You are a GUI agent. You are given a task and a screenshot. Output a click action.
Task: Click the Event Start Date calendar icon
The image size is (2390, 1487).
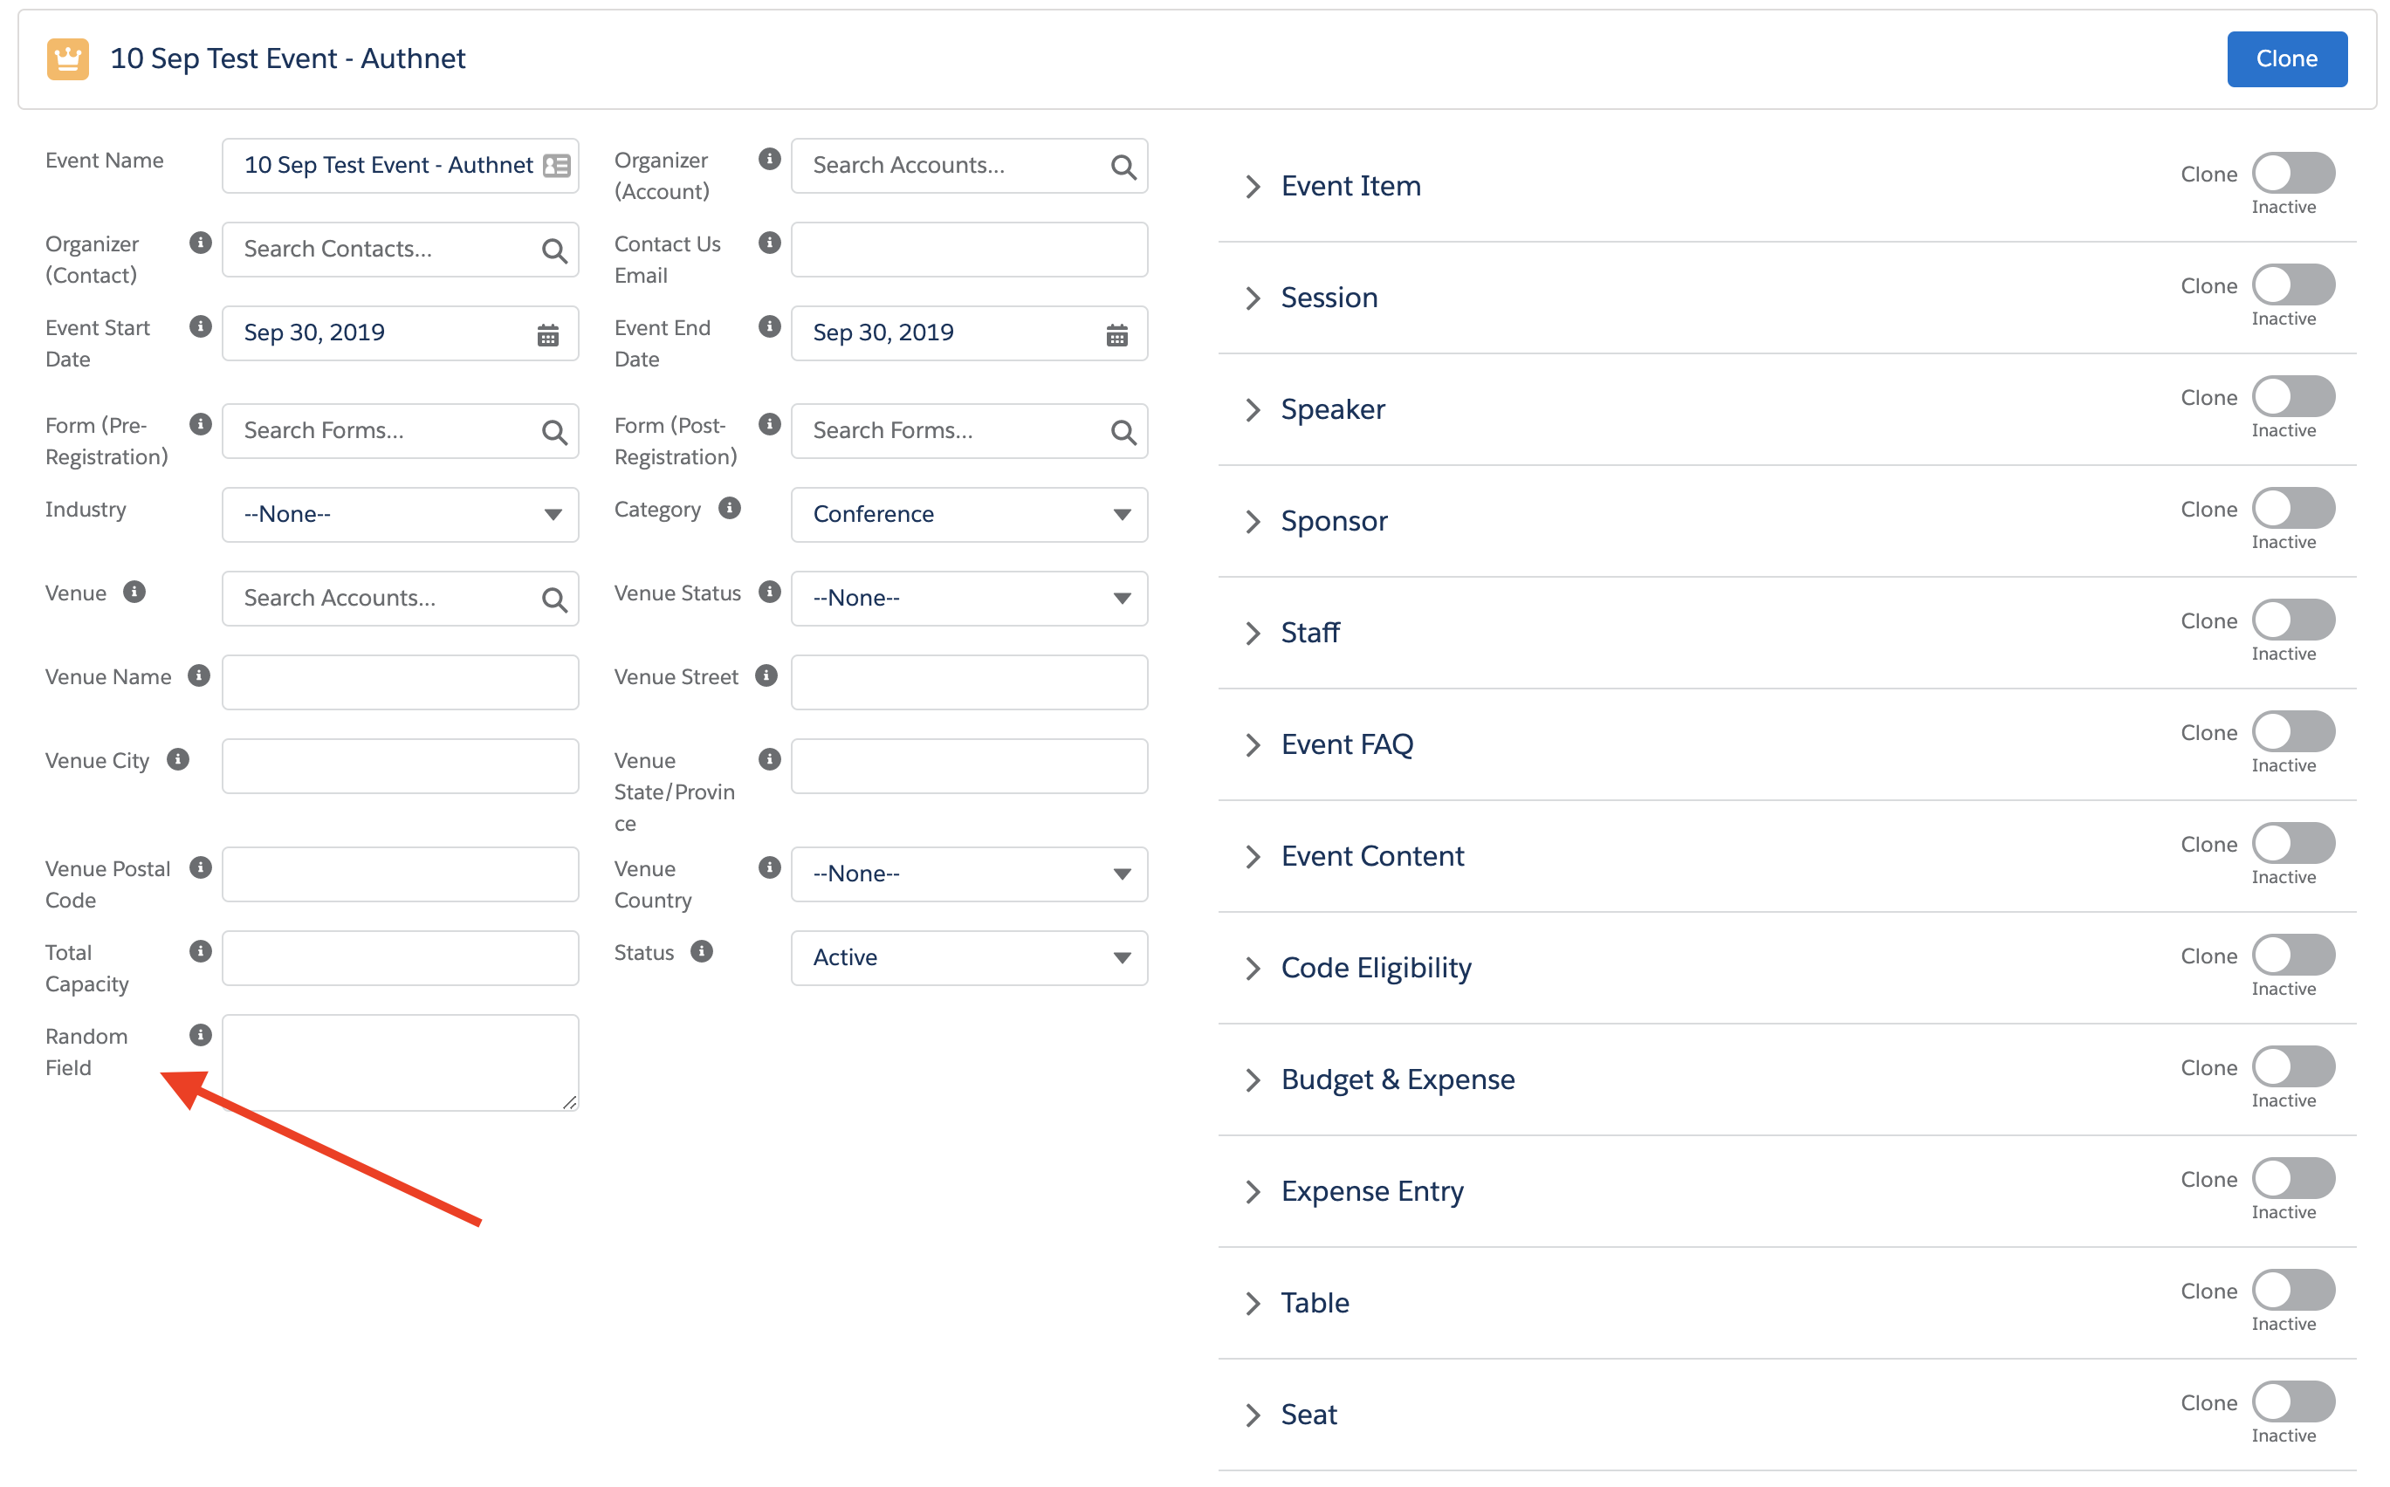548,335
